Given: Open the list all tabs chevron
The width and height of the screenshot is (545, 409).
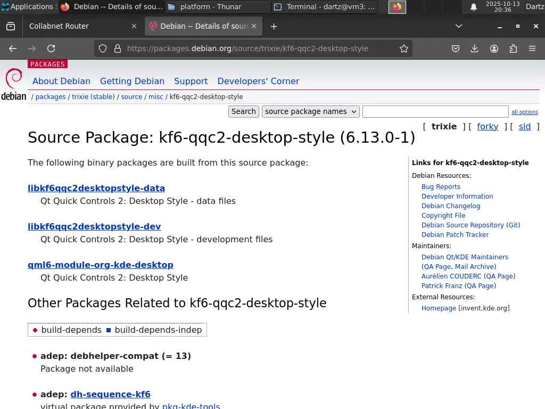Looking at the screenshot, I should tap(459, 26).
